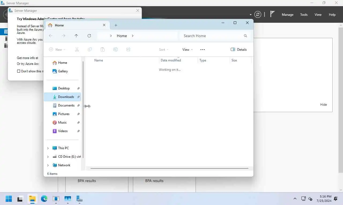Click the taskbar clock showing 5:16 PM
This screenshot has width=343, height=205.
point(324,199)
